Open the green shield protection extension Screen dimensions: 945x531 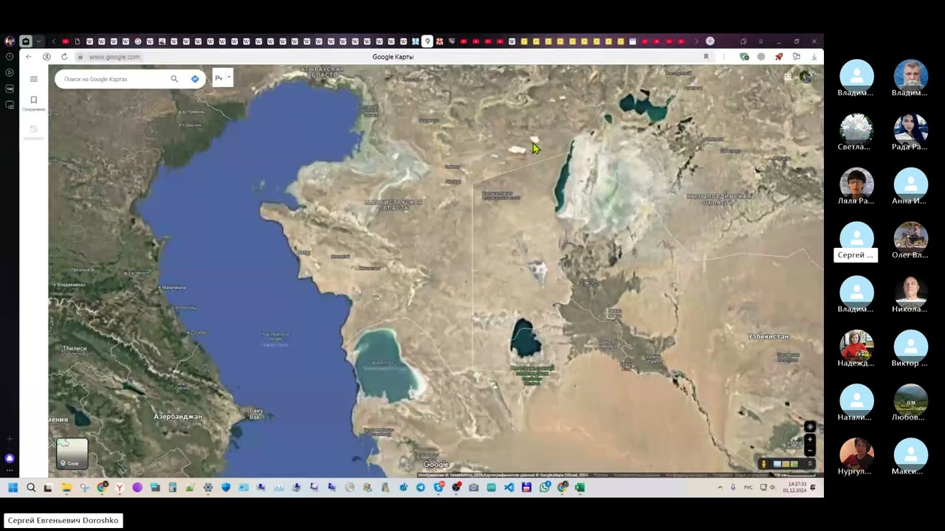click(744, 57)
